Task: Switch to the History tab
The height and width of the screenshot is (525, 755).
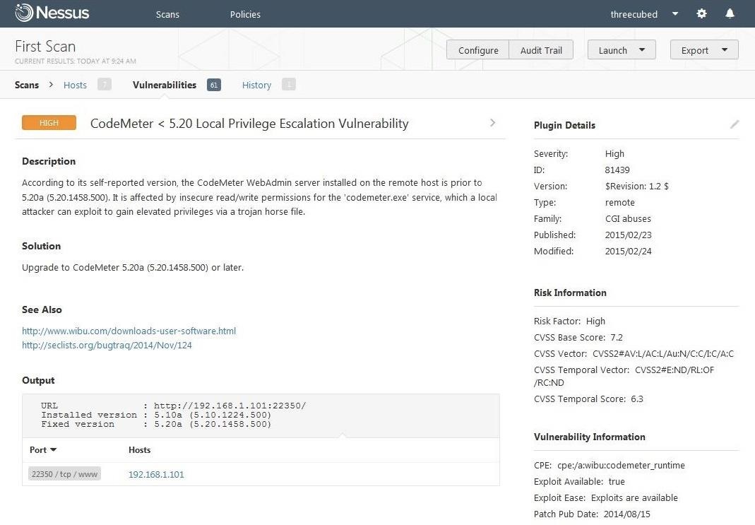Action: pyautogui.click(x=256, y=85)
